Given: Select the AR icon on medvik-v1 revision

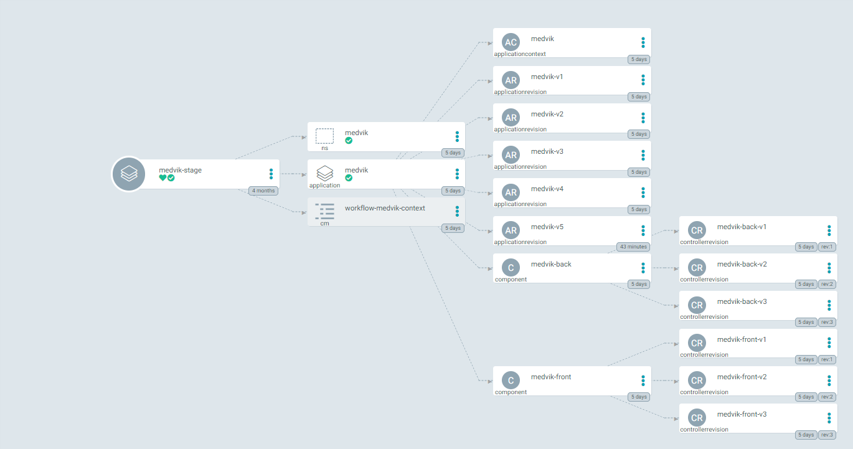Looking at the screenshot, I should [x=511, y=80].
